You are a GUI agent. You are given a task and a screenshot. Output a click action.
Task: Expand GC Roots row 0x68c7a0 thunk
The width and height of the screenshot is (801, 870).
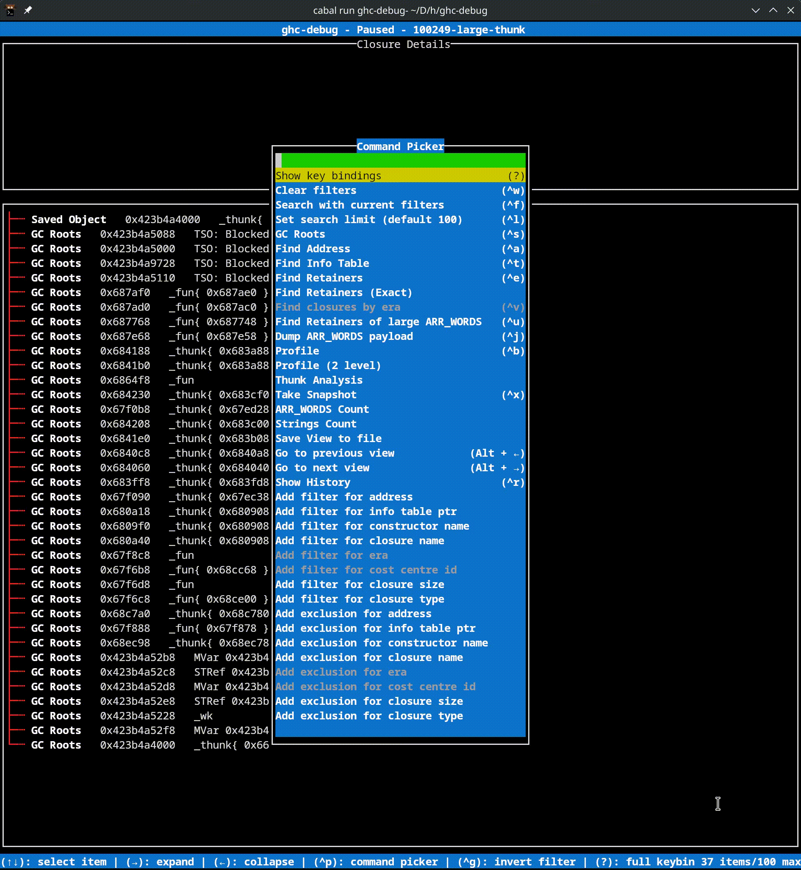139,614
